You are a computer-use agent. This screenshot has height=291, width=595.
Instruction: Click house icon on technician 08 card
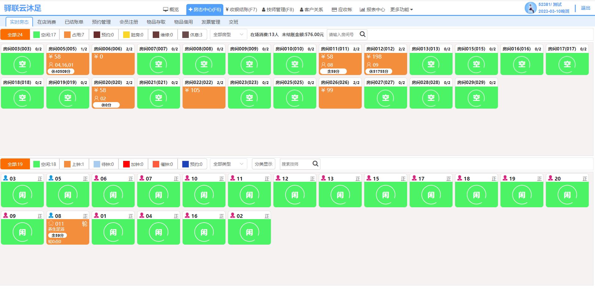[51, 223]
